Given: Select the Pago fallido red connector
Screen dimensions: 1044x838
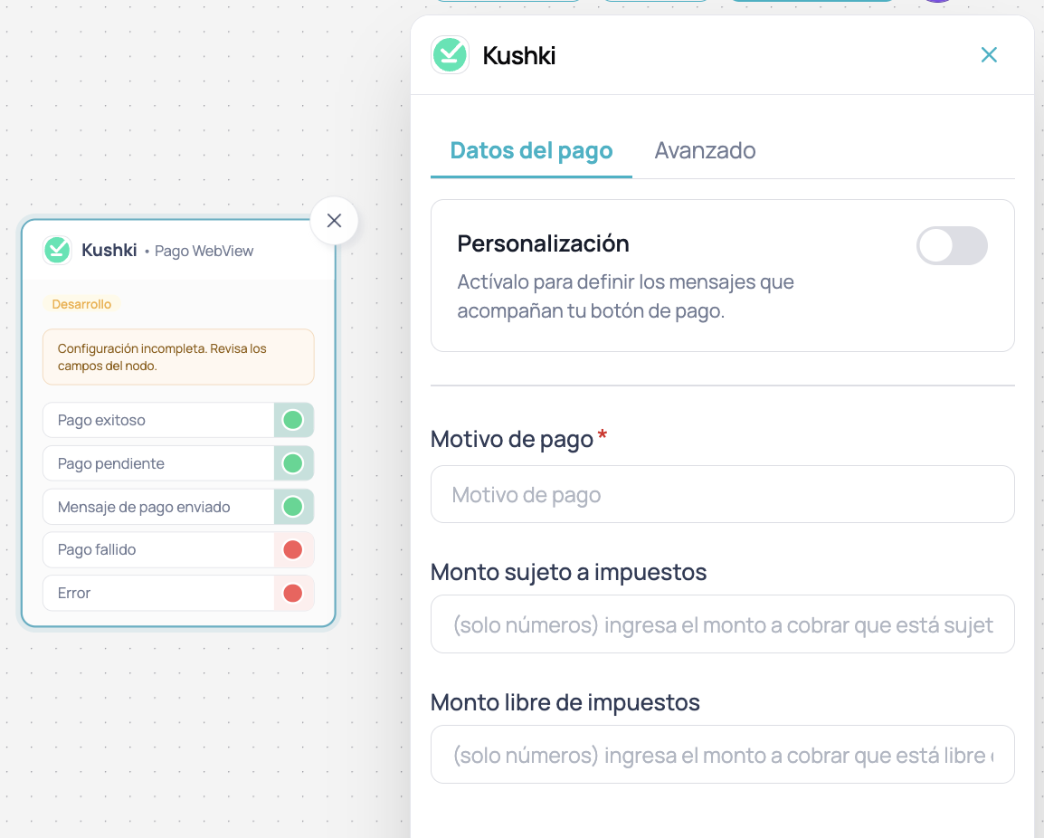Looking at the screenshot, I should pyautogui.click(x=293, y=549).
